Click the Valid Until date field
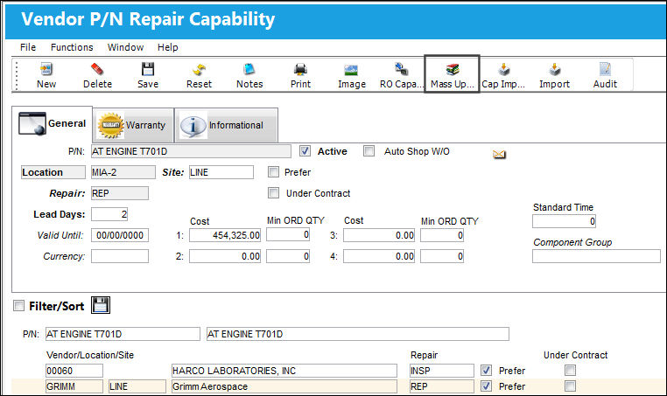 point(120,235)
